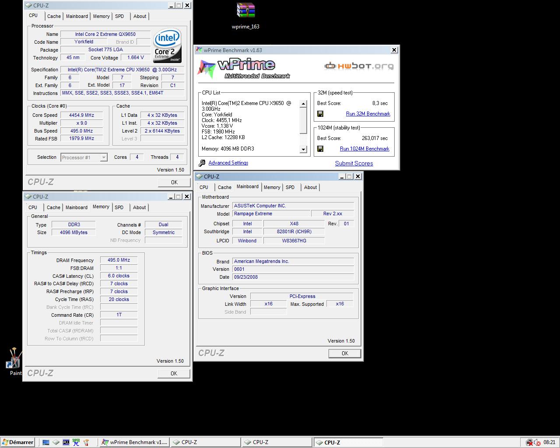Screen dimensions: 560x448
Task: Select About tab in Memory CPU-Z window
Action: click(x=140, y=207)
